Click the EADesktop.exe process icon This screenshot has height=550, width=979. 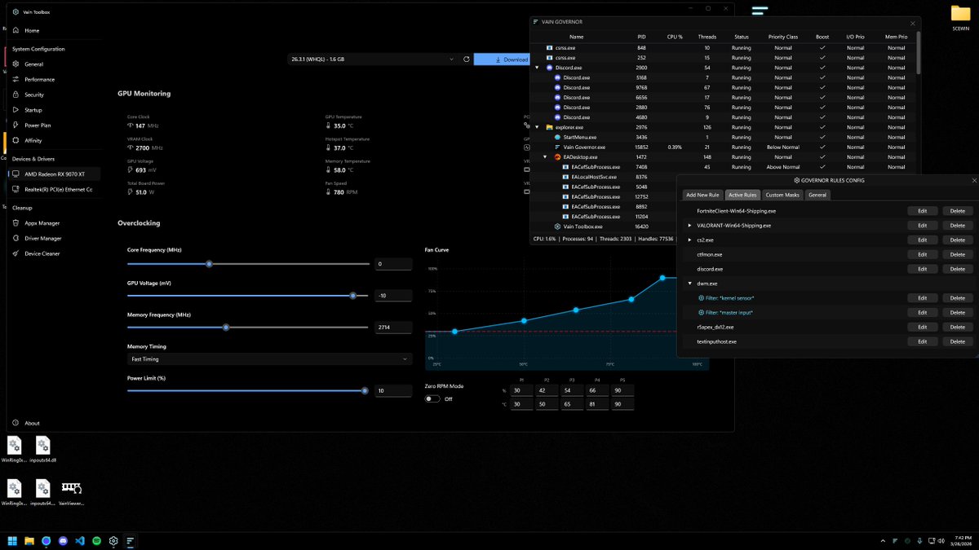pyautogui.click(x=557, y=157)
